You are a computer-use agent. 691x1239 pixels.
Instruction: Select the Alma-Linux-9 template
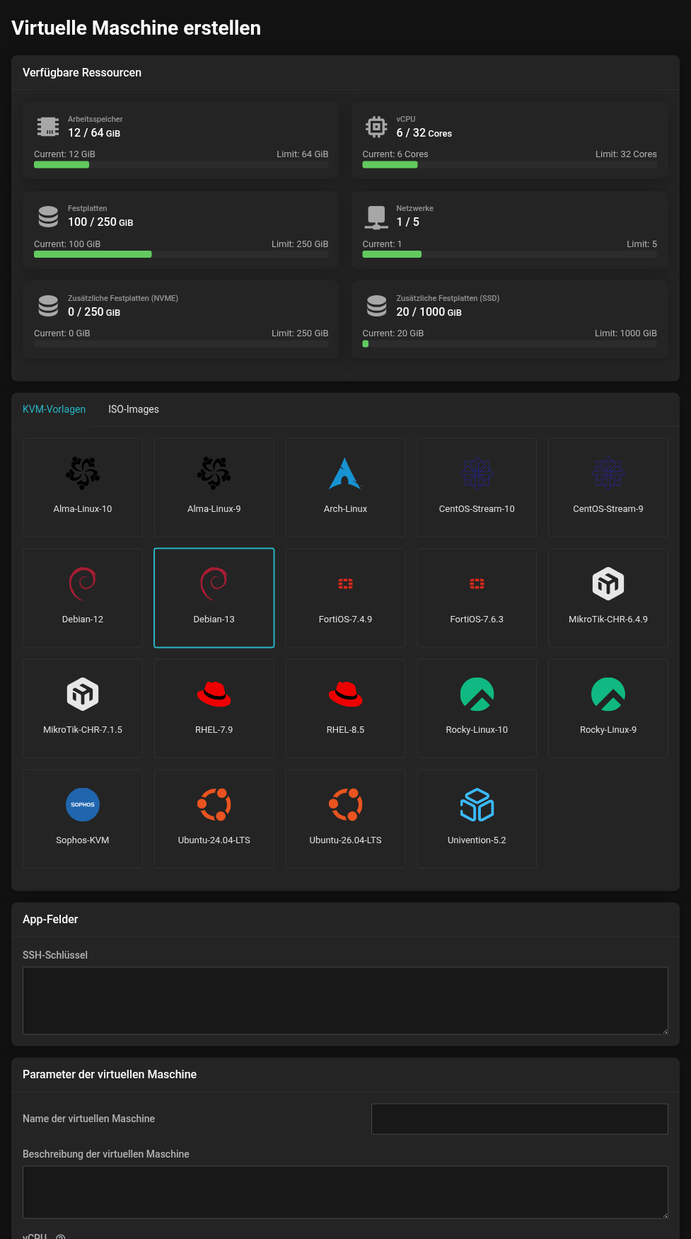pos(214,487)
